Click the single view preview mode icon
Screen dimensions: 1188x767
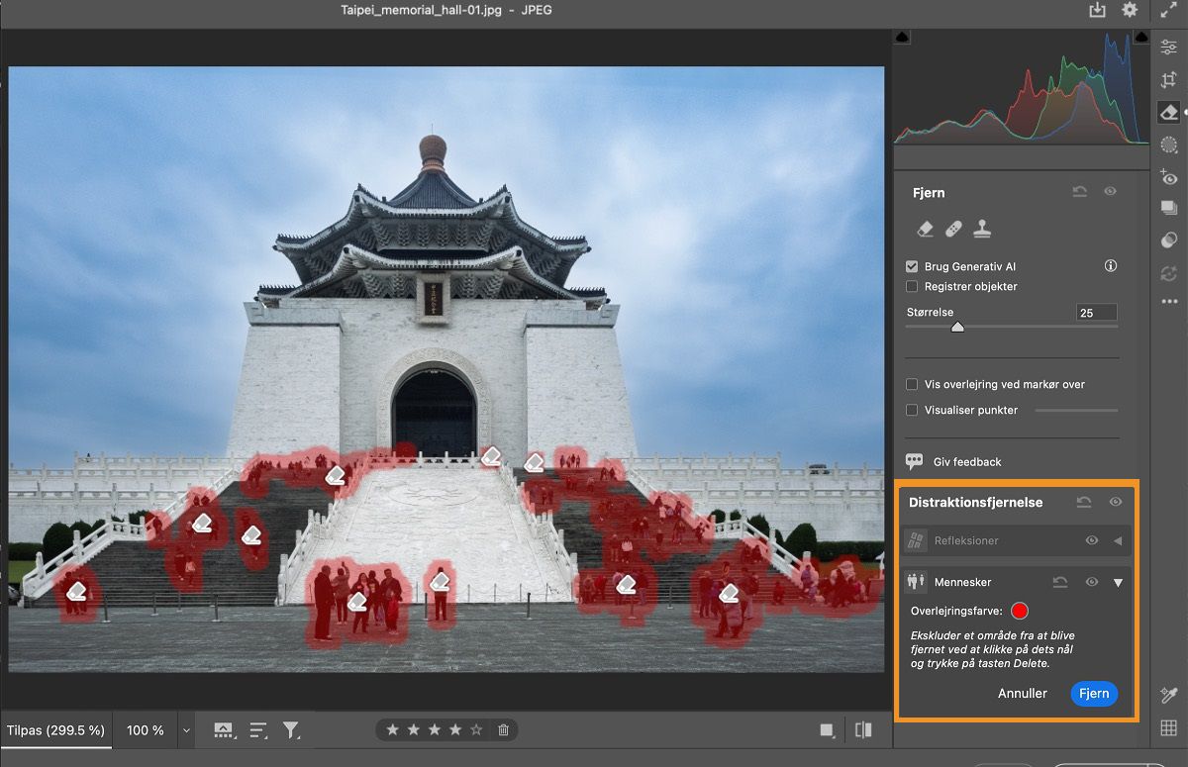[827, 730]
